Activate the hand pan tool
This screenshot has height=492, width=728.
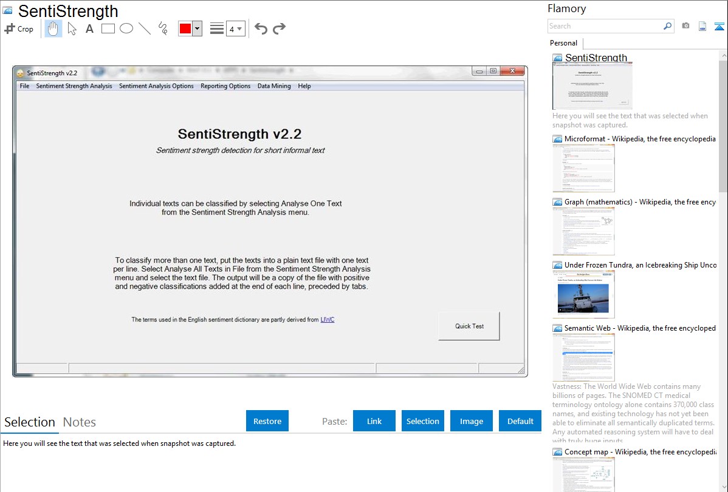[53, 29]
